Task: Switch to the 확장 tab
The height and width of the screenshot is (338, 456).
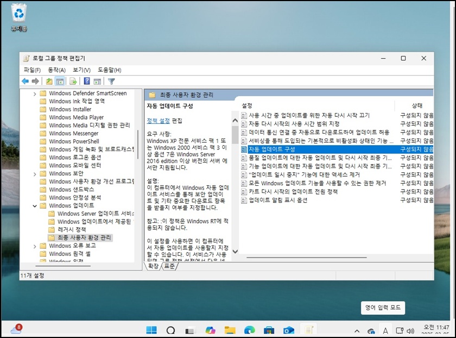Action: pyautogui.click(x=154, y=266)
